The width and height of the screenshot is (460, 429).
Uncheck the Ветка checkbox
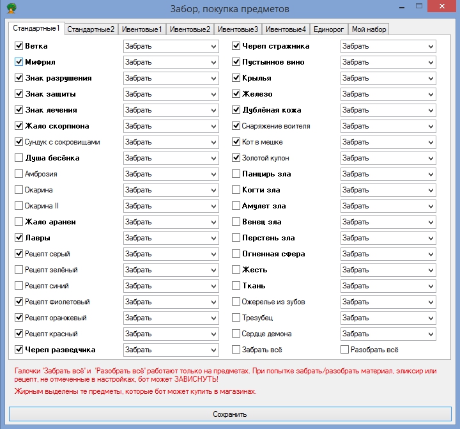tap(19, 46)
